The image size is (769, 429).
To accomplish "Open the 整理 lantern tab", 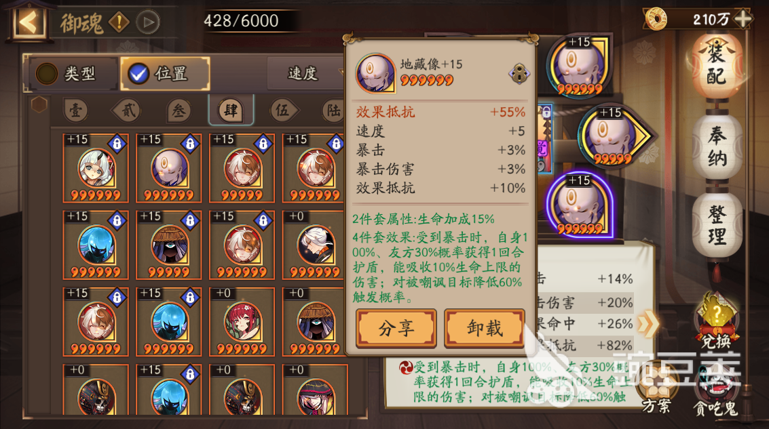I will pos(717,225).
